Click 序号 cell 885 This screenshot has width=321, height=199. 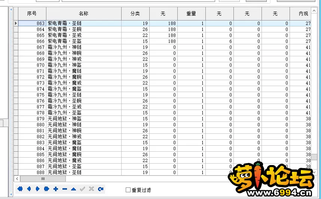coord(32,155)
